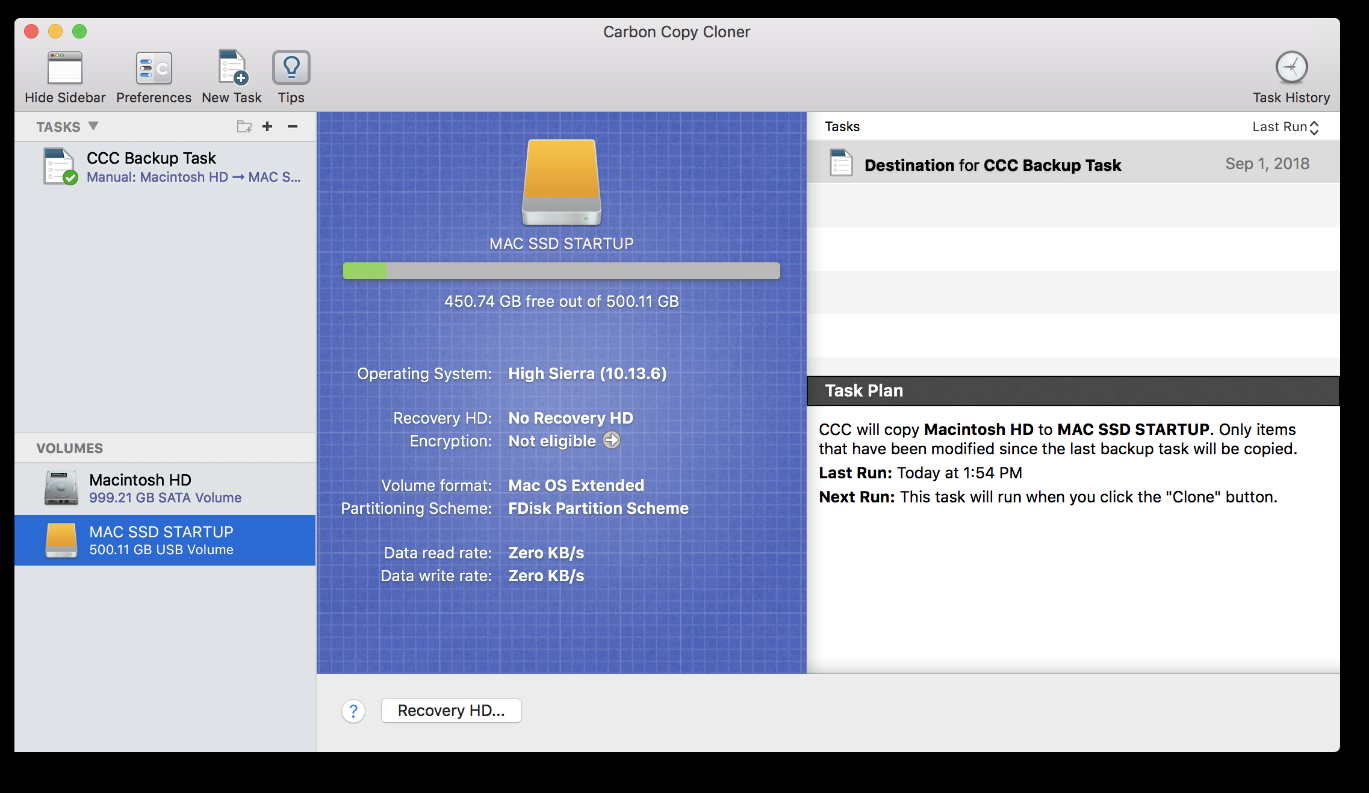This screenshot has height=793, width=1369.
Task: Click the Data read rate value
Action: point(546,553)
